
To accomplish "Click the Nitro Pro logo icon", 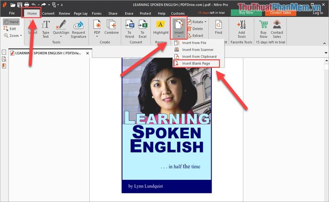I will click(x=4, y=5).
